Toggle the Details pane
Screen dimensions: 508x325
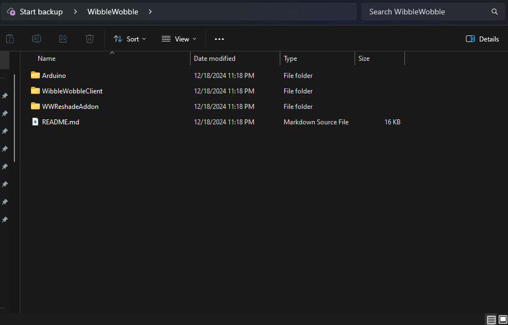tap(483, 39)
